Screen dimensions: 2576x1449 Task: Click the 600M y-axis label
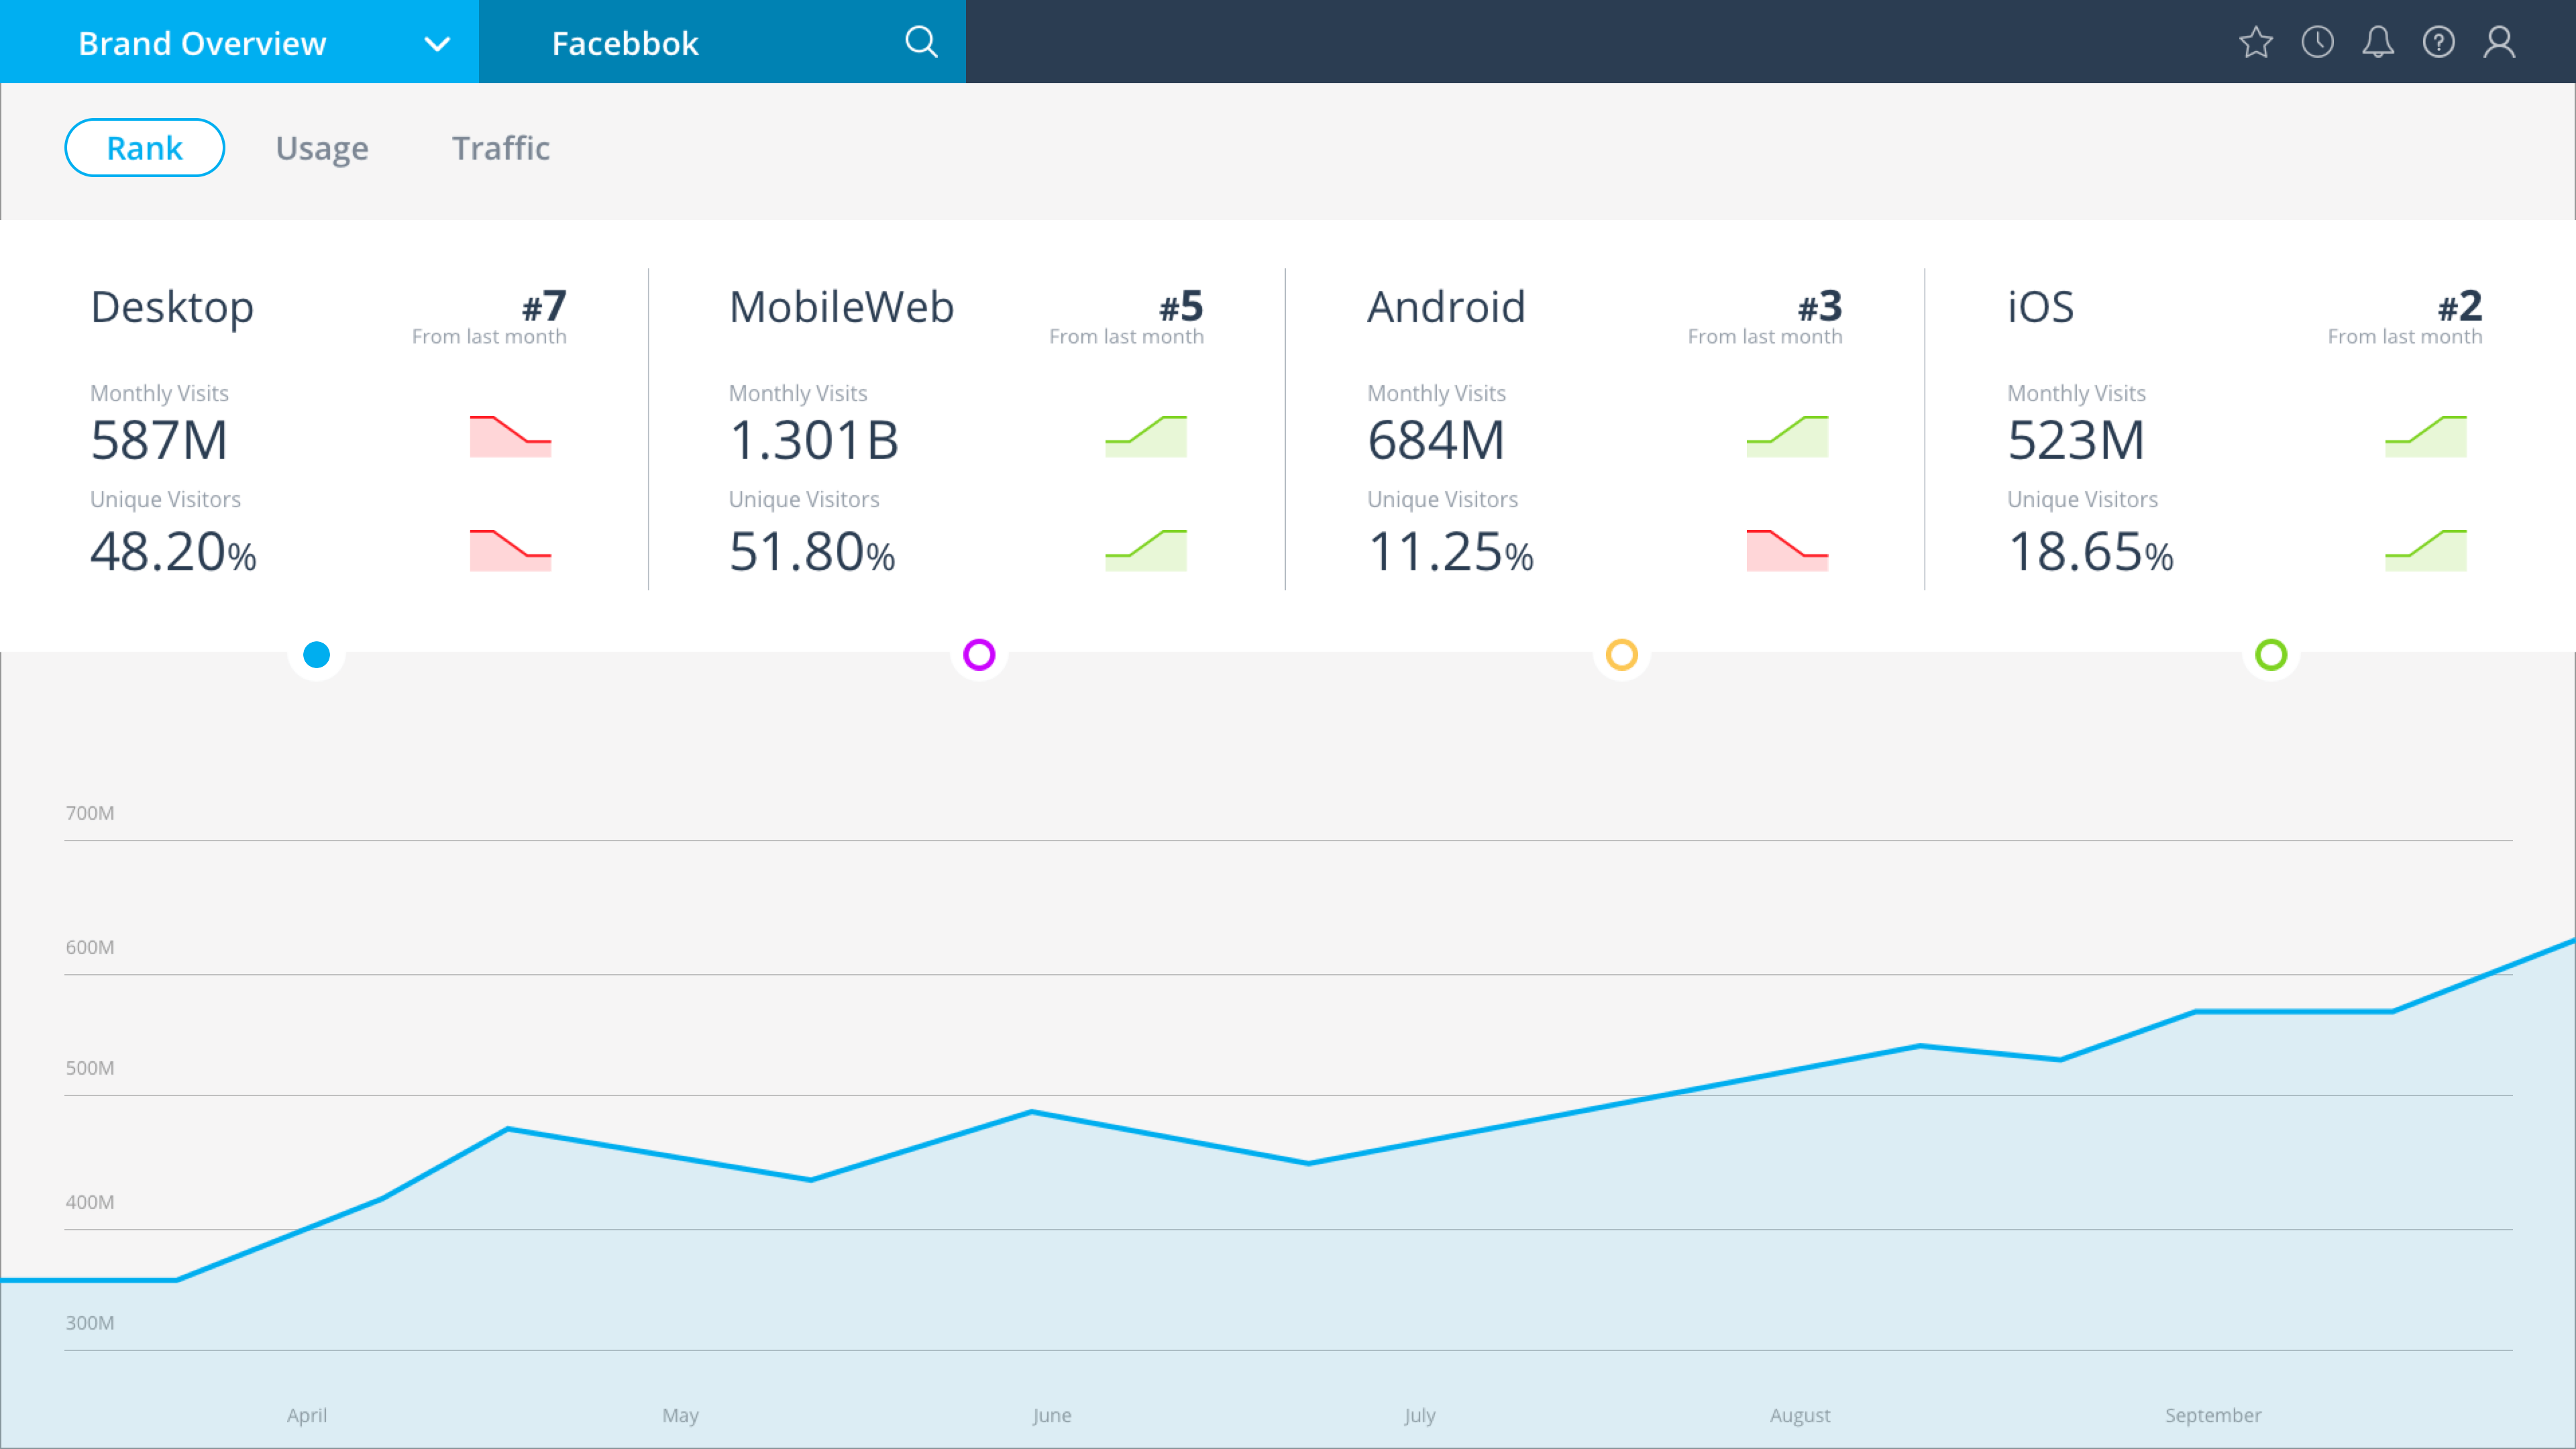(90, 947)
